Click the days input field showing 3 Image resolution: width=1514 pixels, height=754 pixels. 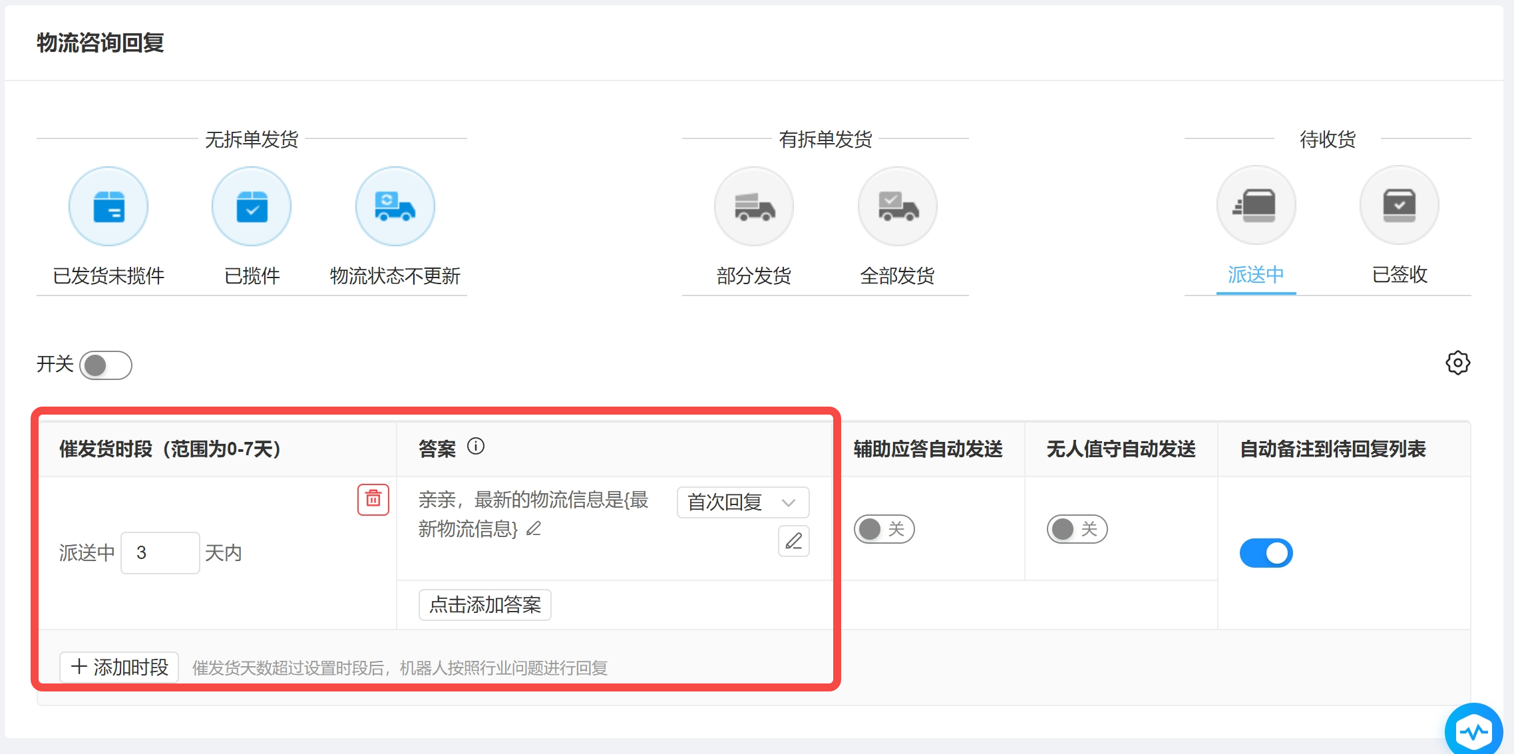[160, 553]
